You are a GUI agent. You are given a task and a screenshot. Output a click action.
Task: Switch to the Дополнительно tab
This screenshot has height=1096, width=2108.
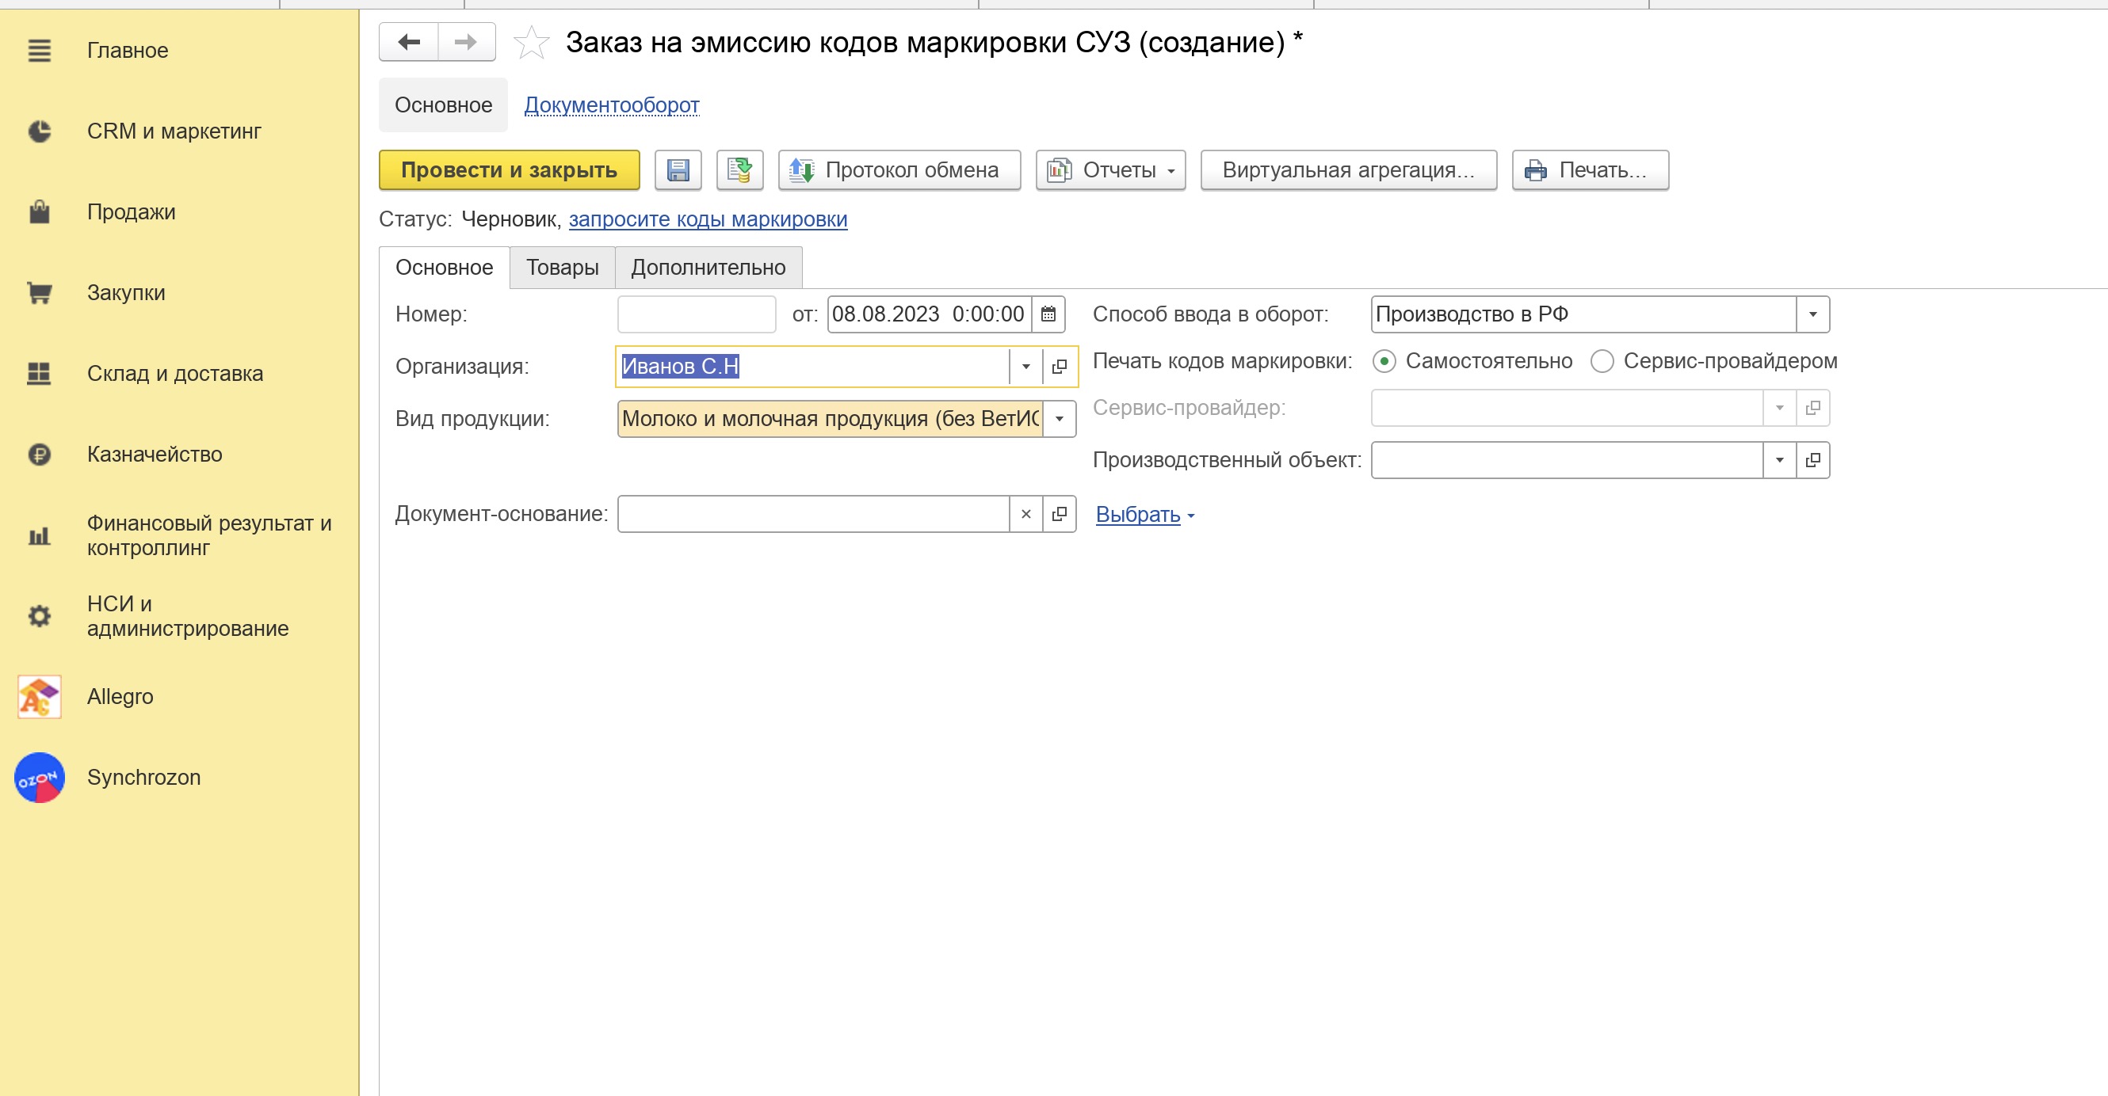pos(708,268)
